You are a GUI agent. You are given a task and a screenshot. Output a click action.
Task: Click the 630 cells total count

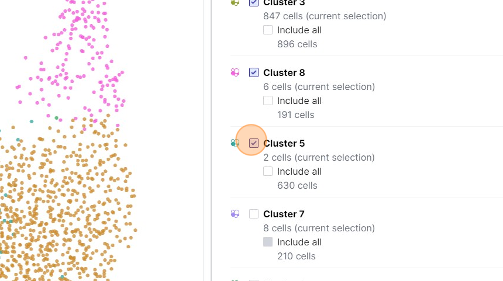pos(297,185)
